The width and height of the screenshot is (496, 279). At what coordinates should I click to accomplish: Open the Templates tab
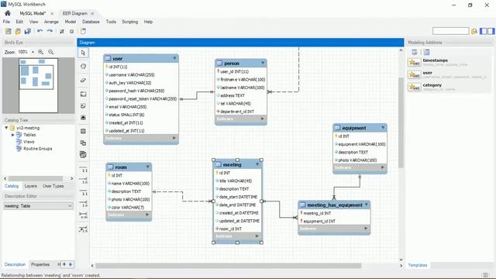click(417, 265)
